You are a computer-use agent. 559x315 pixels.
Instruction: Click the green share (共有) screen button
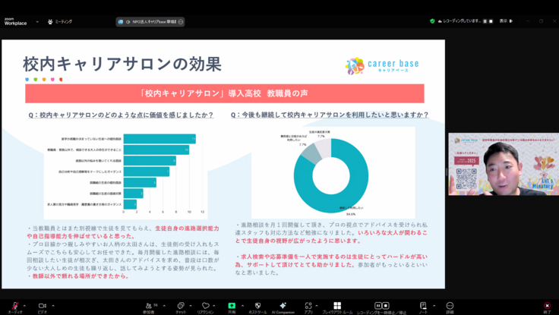click(232, 306)
